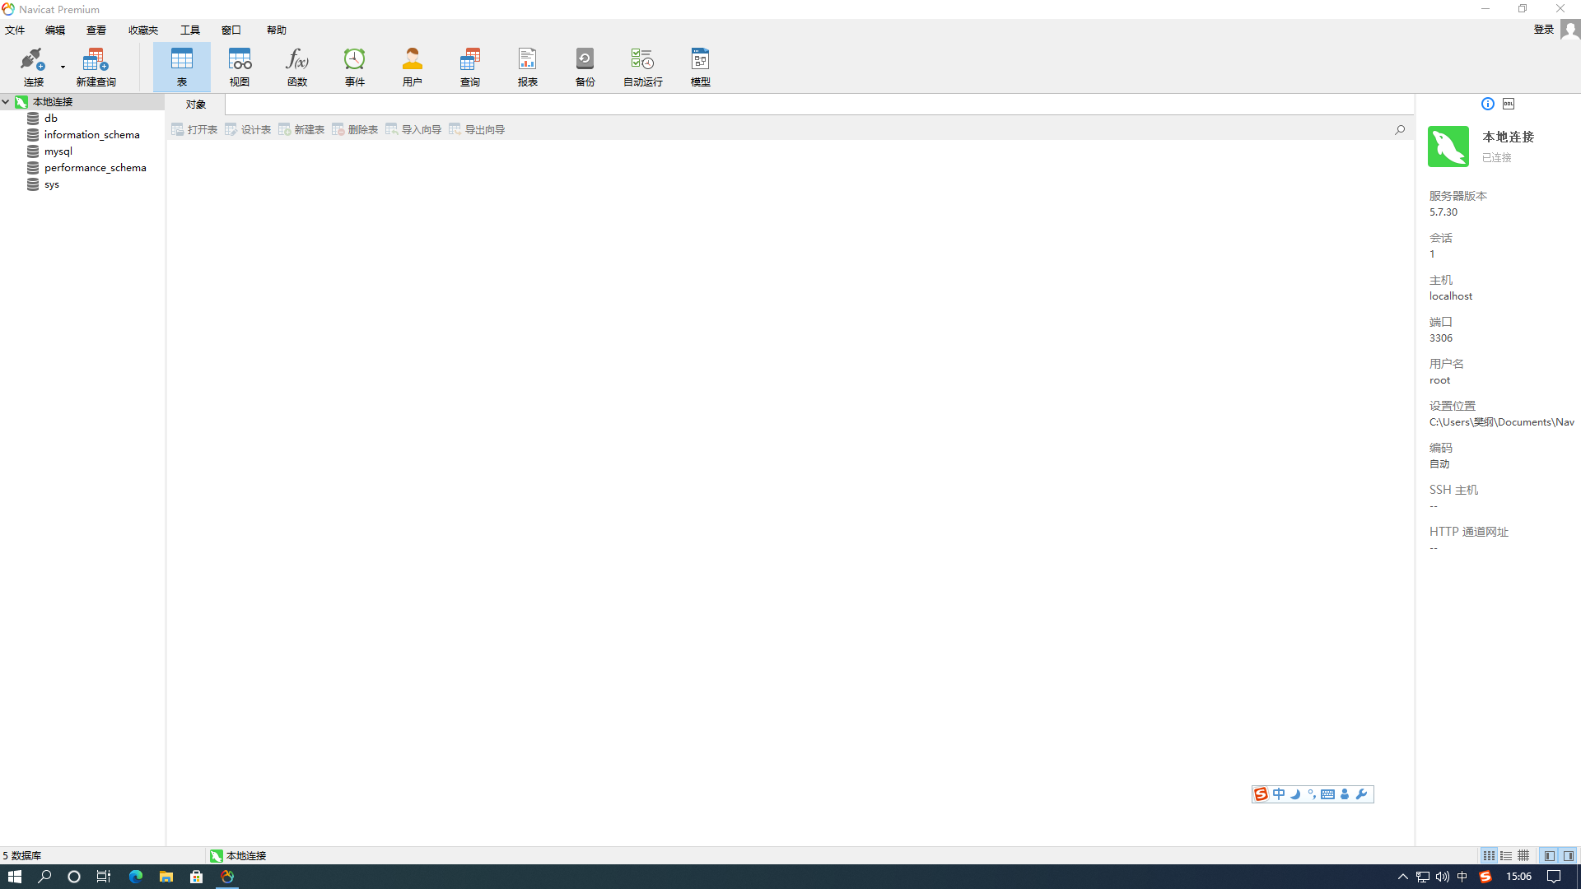Click the Reports (报表) toolbar icon
Image resolution: width=1581 pixels, height=889 pixels.
click(527, 66)
